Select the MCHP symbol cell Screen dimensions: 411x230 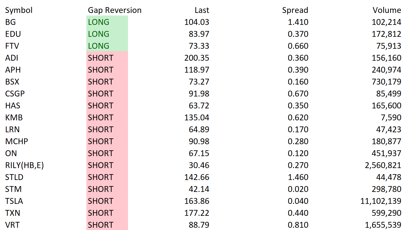17,141
